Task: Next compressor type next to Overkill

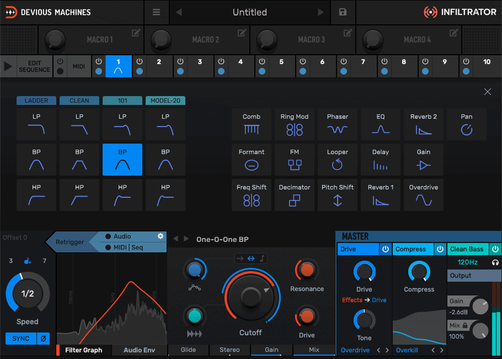Action: tap(442, 350)
